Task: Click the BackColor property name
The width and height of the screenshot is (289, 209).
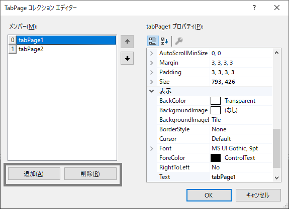Action: click(x=173, y=101)
